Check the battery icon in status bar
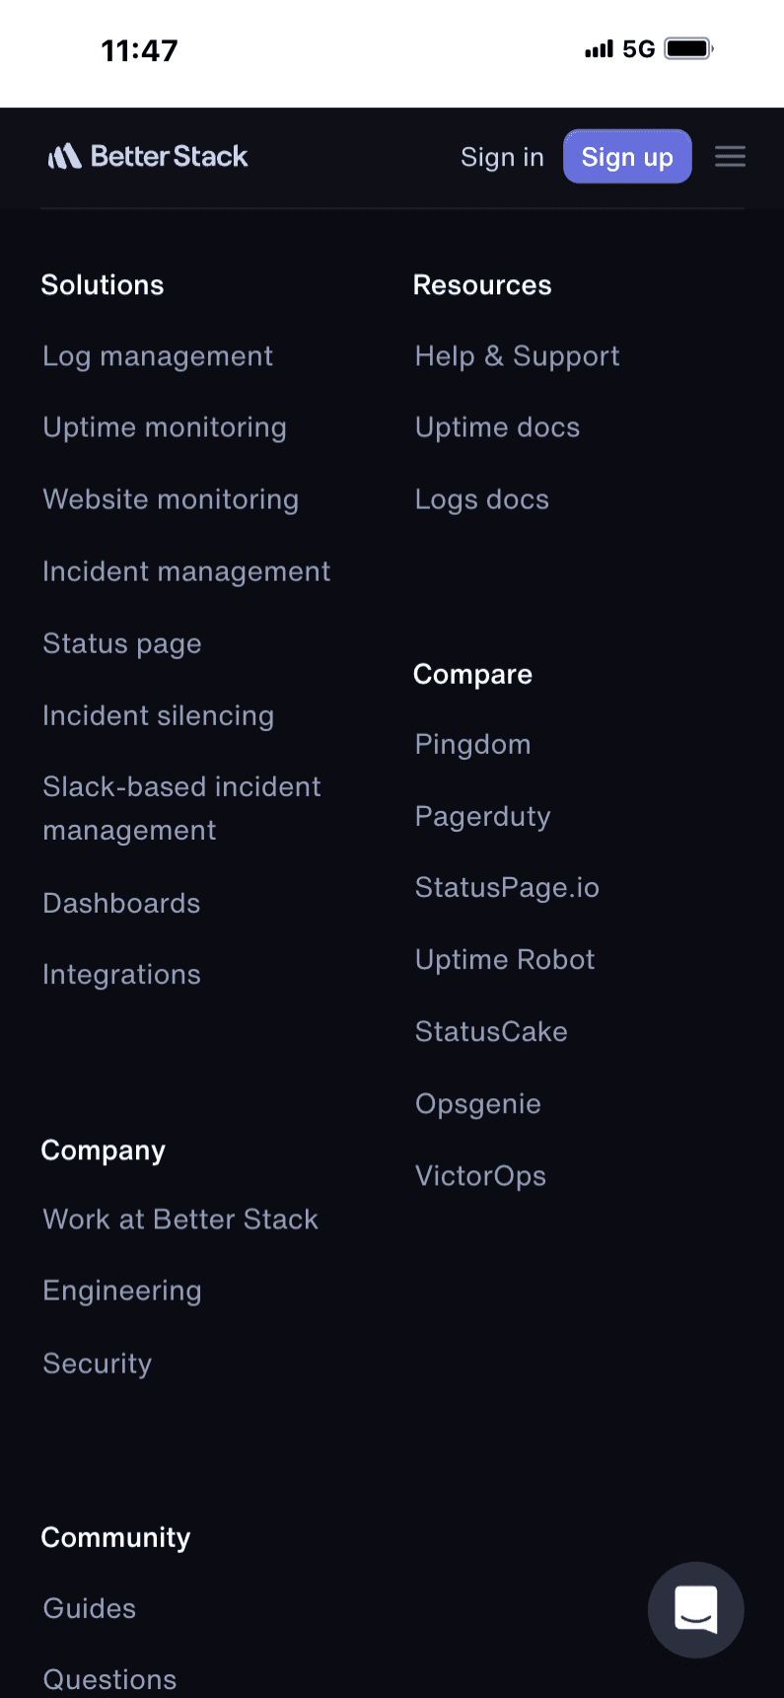The width and height of the screenshot is (784, 1698). (688, 48)
